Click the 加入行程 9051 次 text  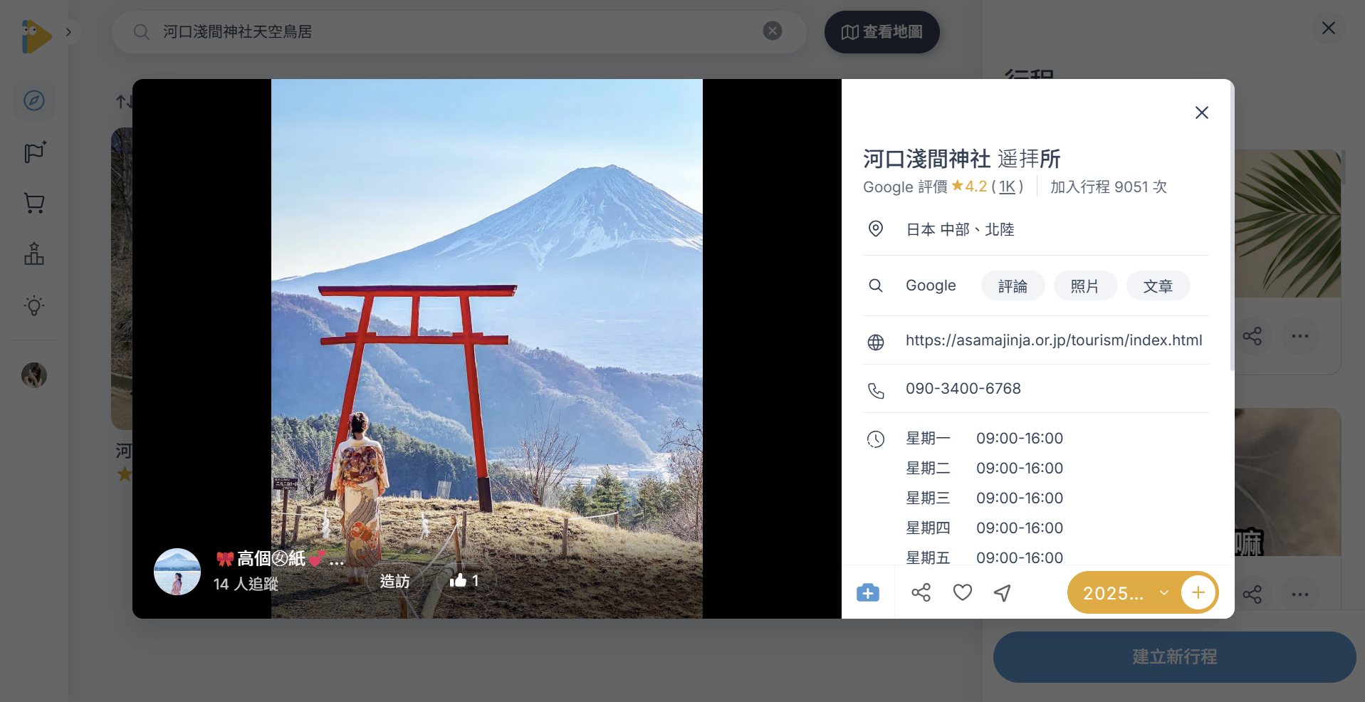(x=1109, y=187)
